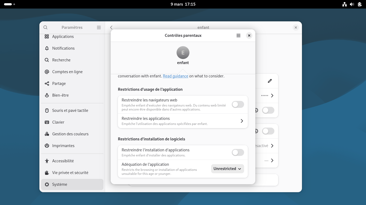Image resolution: width=366 pixels, height=205 pixels.
Task: Click the network icon in the top bar
Action: 345,4
